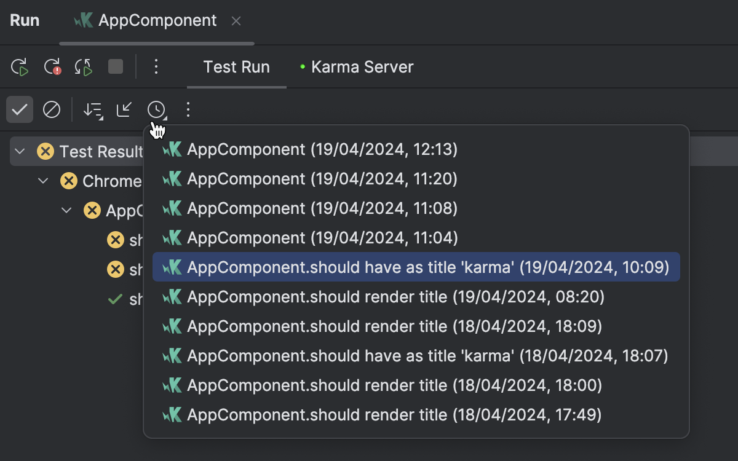Image resolution: width=738 pixels, height=461 pixels.
Task: Open the Sort tests dropdown
Action: [x=93, y=110]
